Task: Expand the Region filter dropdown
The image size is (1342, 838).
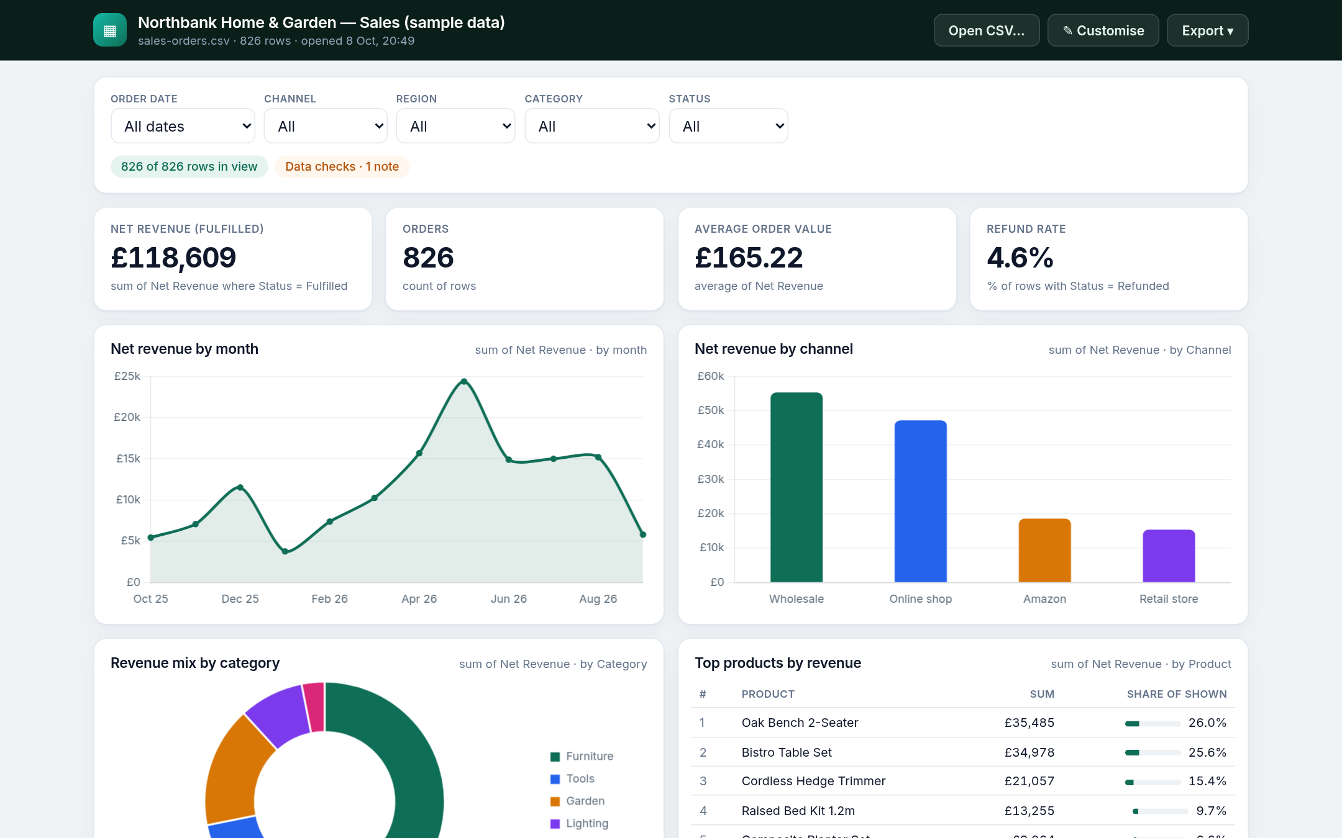Action: tap(455, 126)
